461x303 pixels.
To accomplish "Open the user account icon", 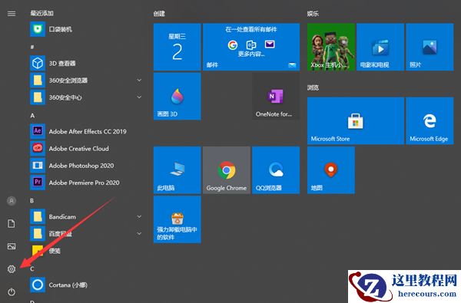I will point(12,201).
